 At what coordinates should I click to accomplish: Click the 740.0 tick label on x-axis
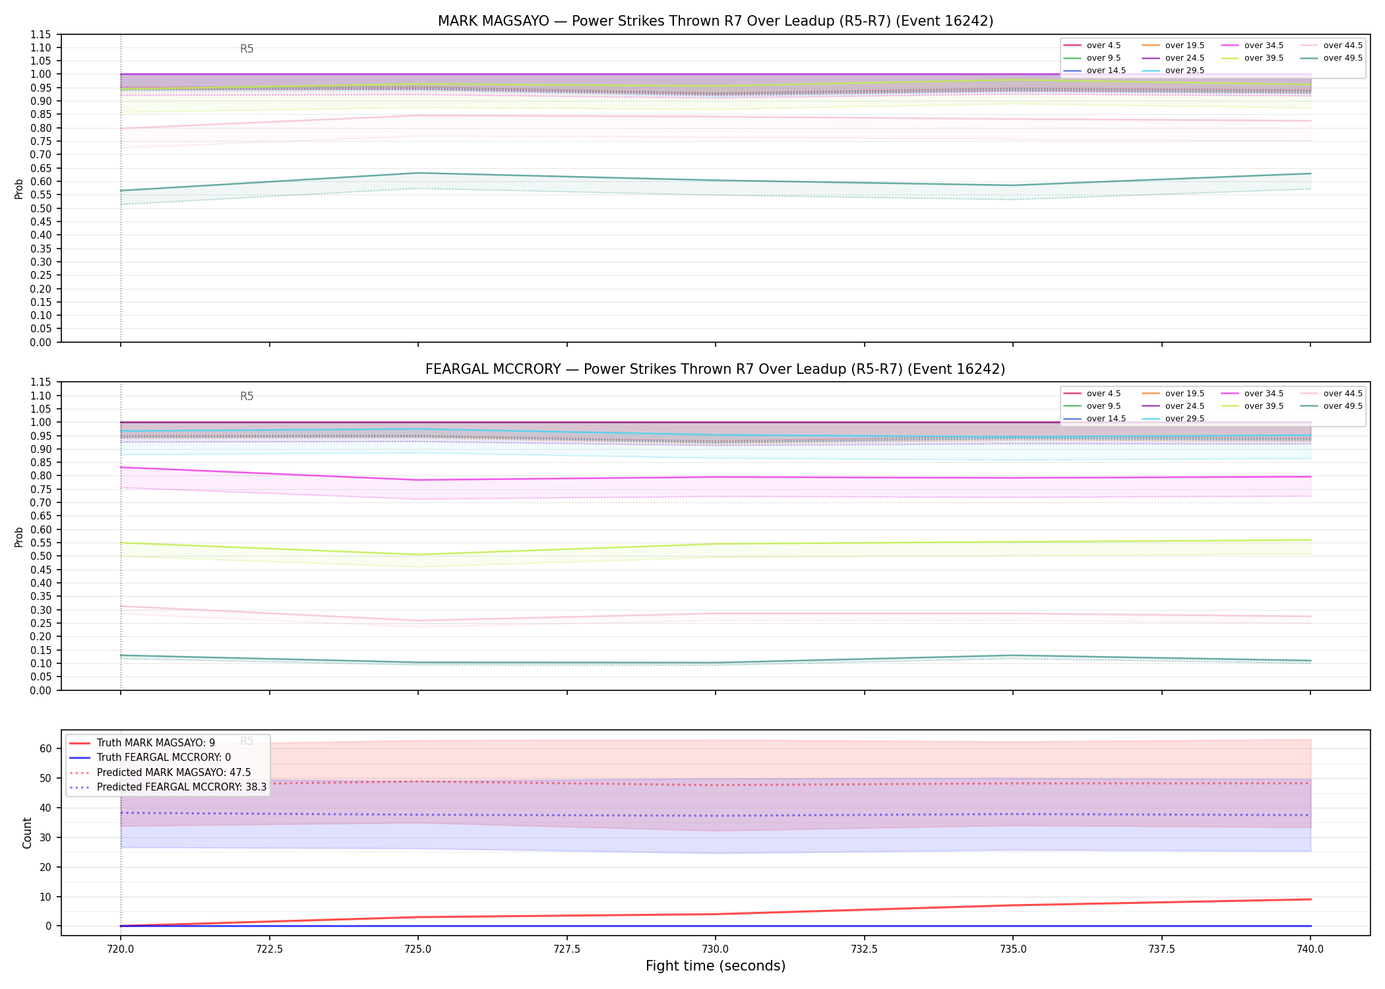(x=1310, y=949)
